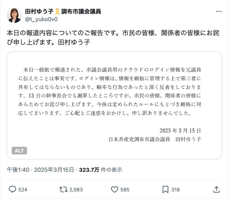Open the tweet's more options menu
The width and height of the screenshot is (229, 200).
(x=219, y=12)
